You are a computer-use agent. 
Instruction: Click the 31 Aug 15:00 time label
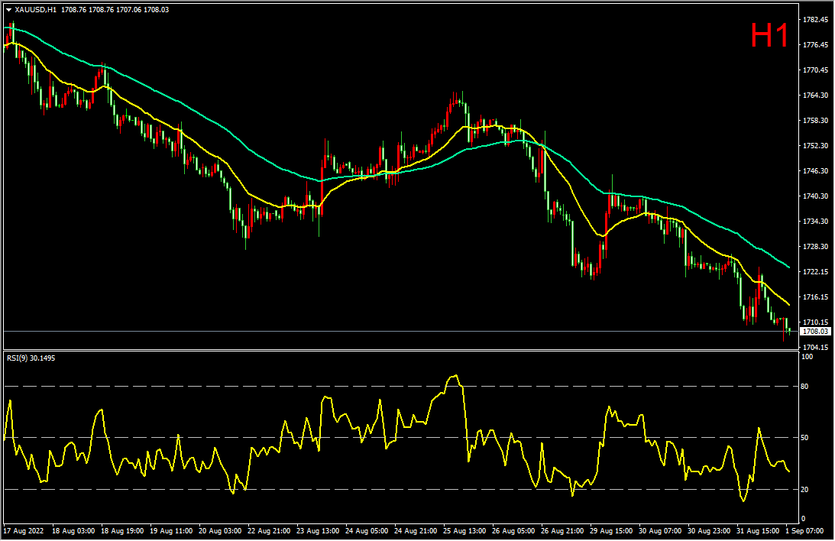[x=758, y=531]
